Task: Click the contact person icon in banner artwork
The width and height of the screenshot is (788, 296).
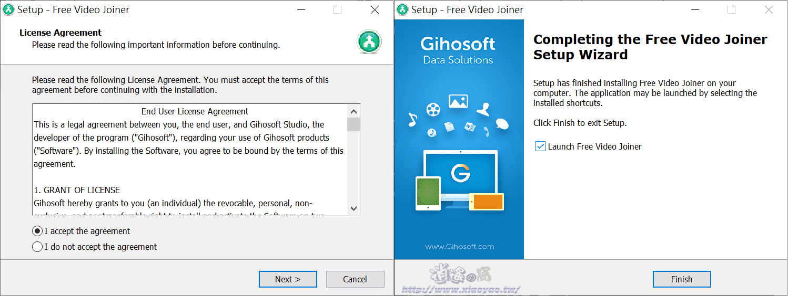Action: tap(483, 109)
